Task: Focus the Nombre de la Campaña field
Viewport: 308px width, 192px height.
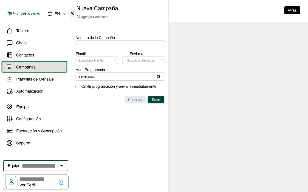Action: pos(120,44)
